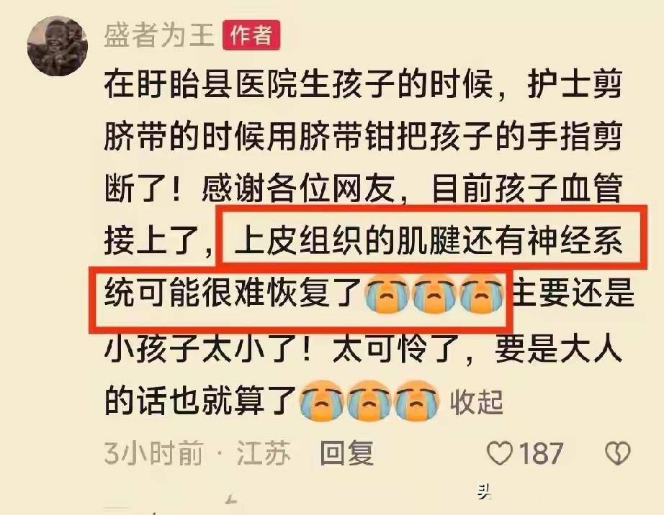Tap the third crying emoji after 恢复了
Image resolution: width=664 pixels, height=515 pixels.
coord(481,294)
